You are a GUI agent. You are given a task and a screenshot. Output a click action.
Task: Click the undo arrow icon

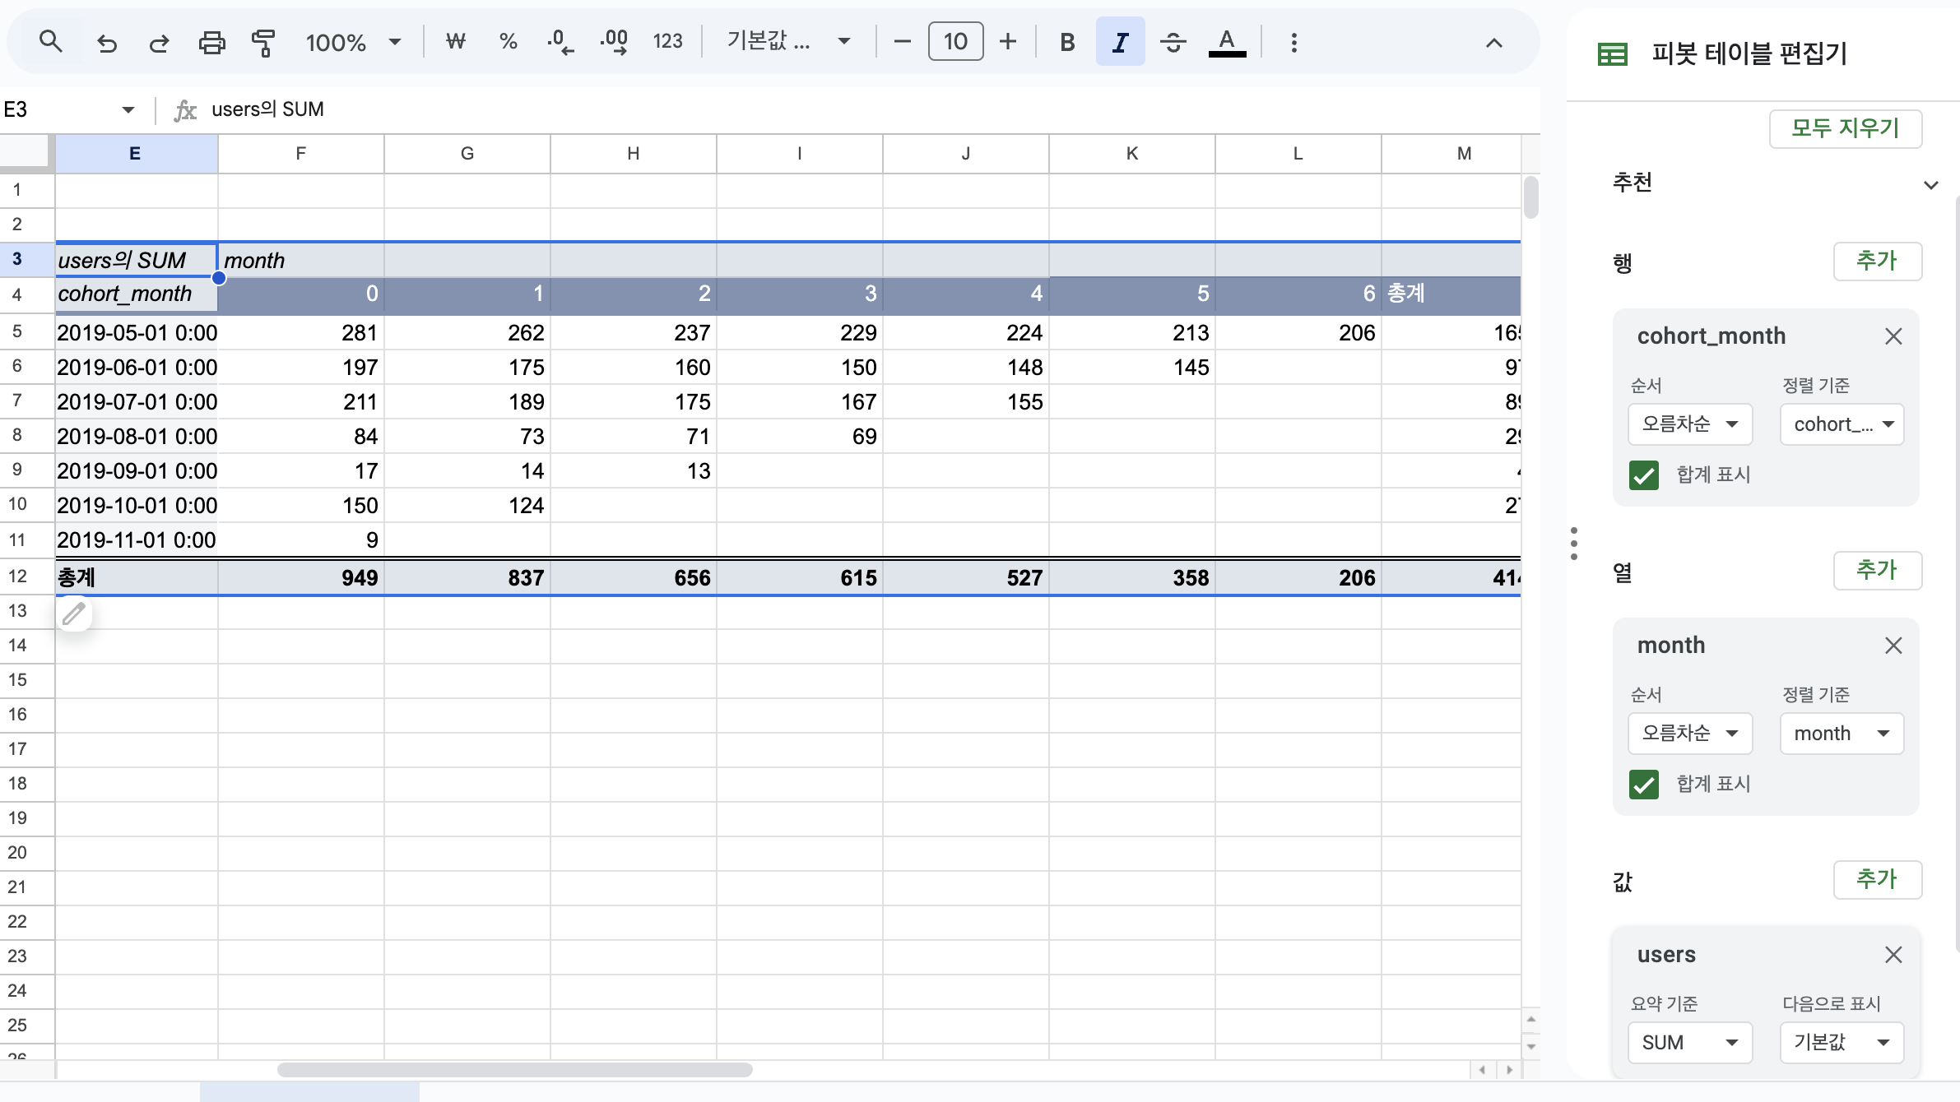(x=107, y=42)
